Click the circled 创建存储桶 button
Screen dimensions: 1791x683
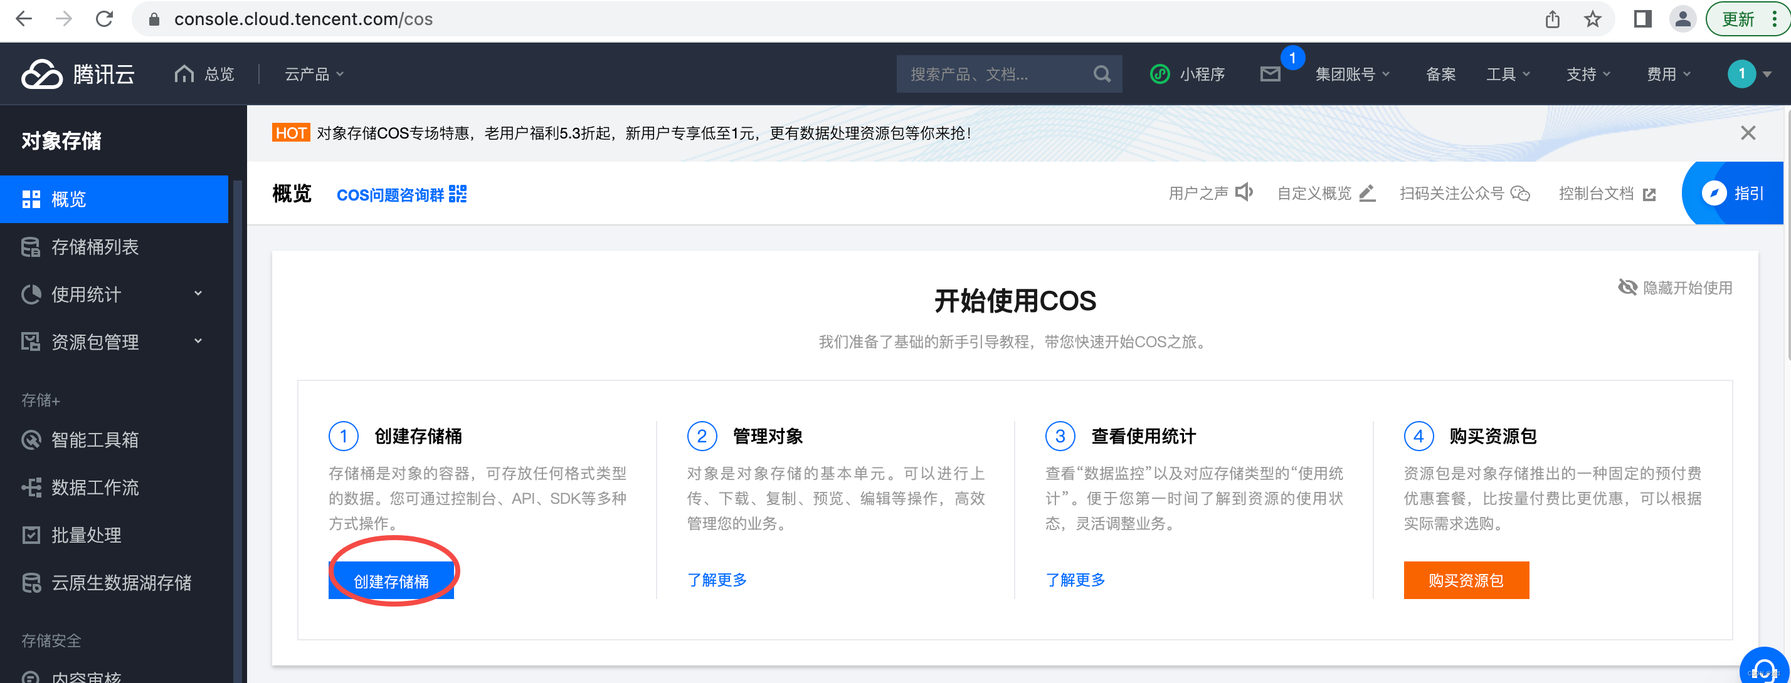391,580
